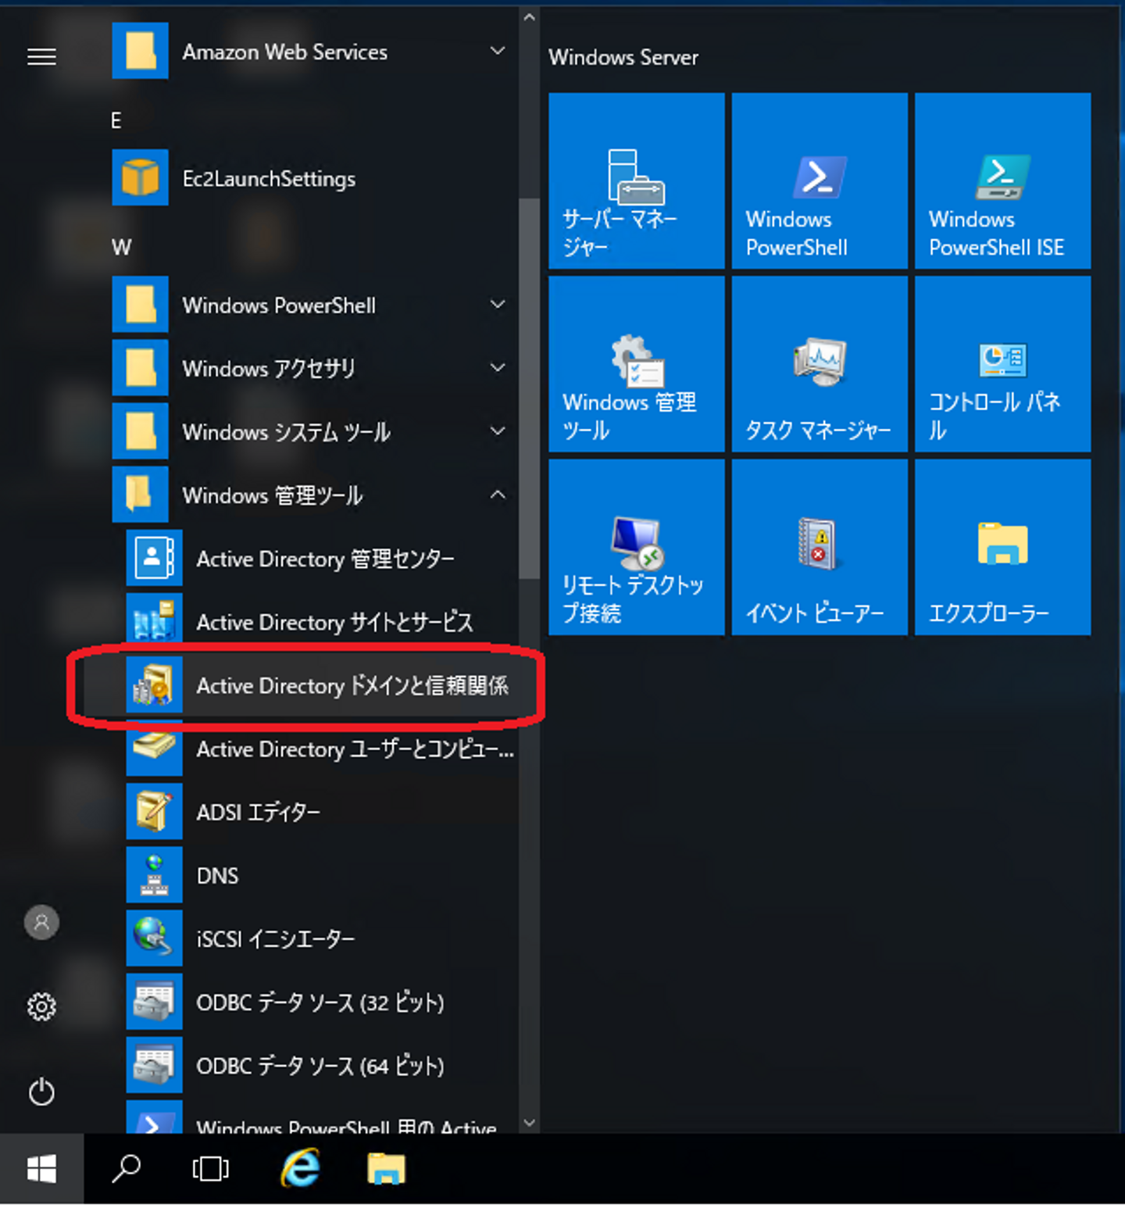Click Active Directory 管理センター label
Viewport: 1125px width, 1208px height.
point(326,559)
